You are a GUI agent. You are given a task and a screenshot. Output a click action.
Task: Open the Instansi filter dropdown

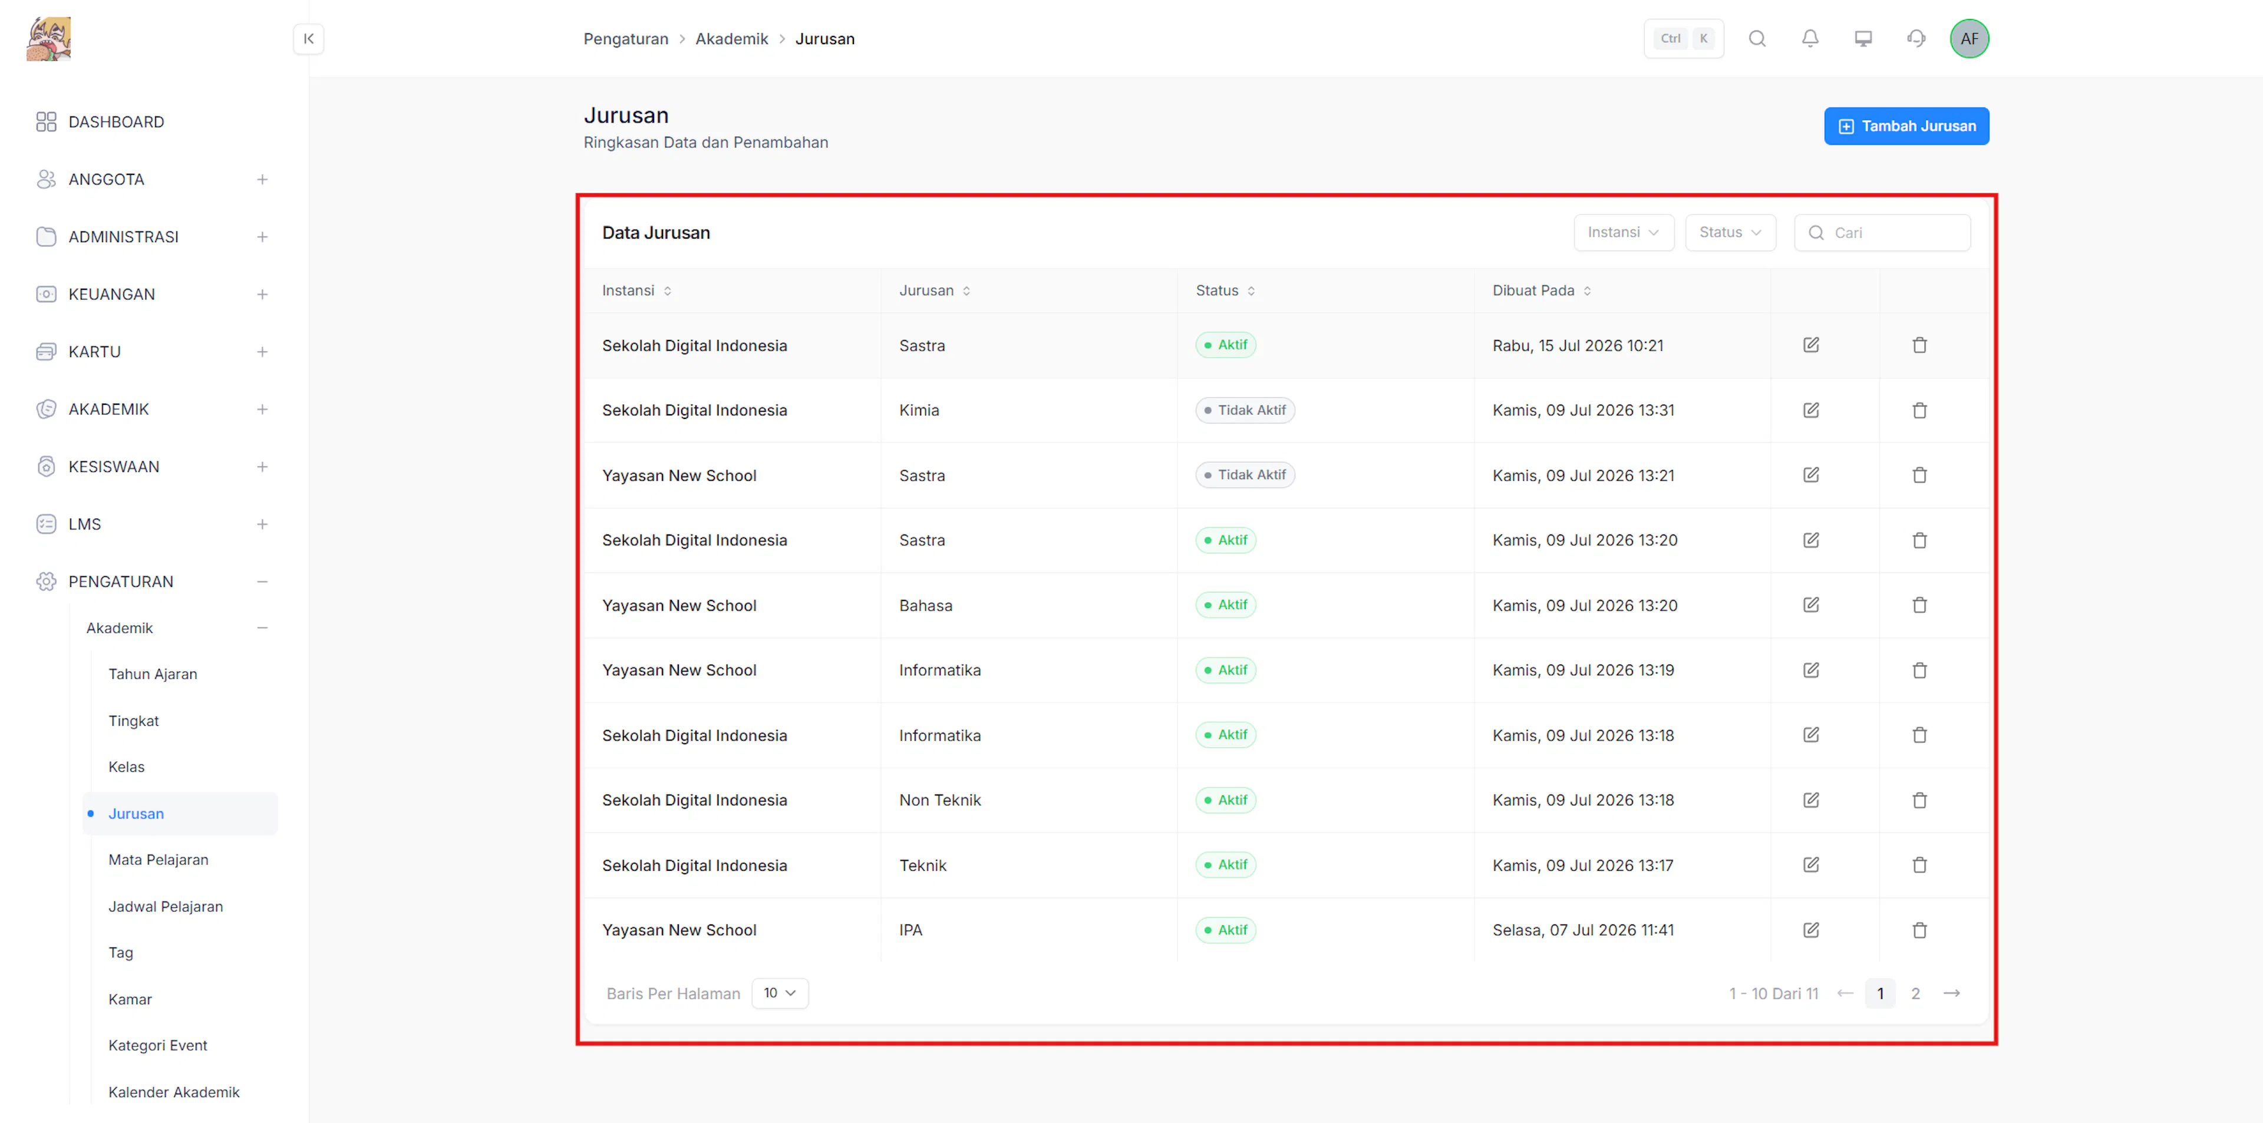(1624, 233)
